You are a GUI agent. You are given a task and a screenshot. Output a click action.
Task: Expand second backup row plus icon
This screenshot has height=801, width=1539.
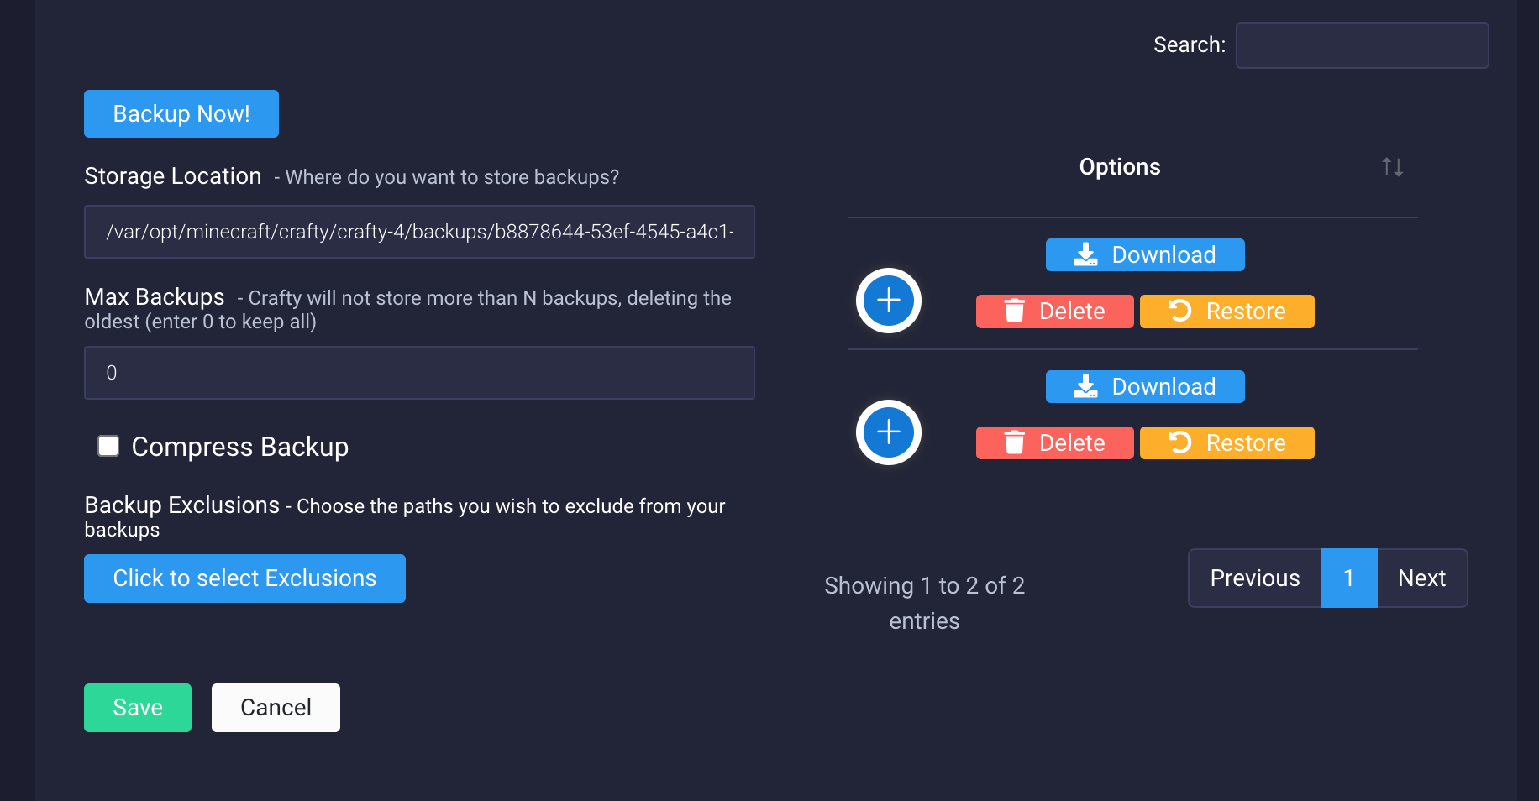888,432
